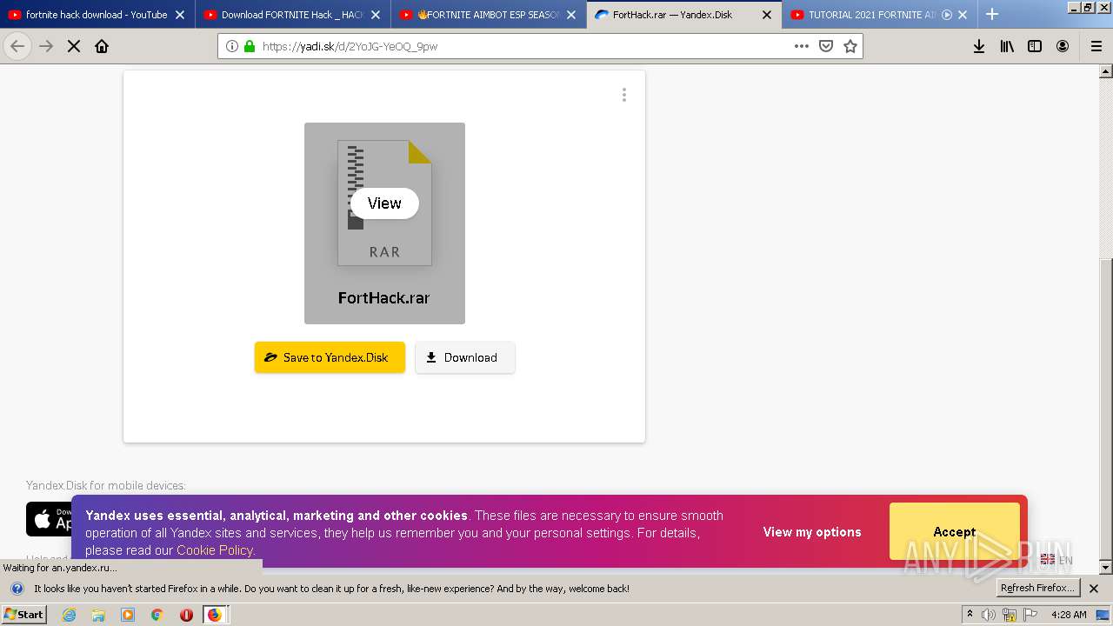Open the Firefox home page
Screen dimensions: 1113x626
[102, 46]
